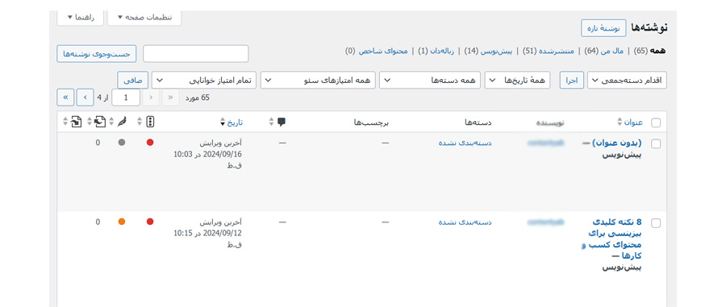This screenshot has height=307, width=726.
Task: Go to next page arrow
Action: [x=85, y=97]
